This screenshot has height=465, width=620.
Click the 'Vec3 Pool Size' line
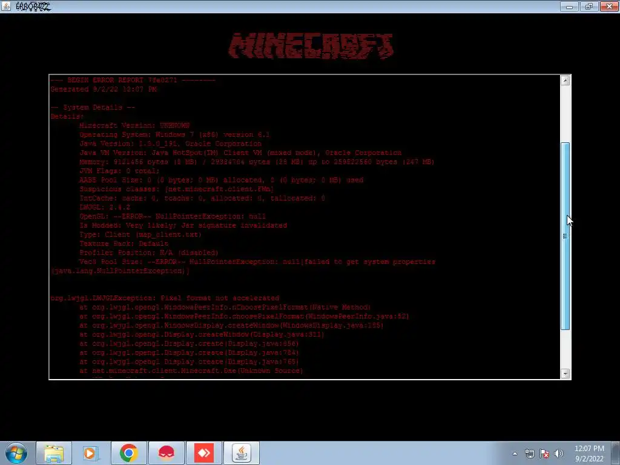coord(257,262)
